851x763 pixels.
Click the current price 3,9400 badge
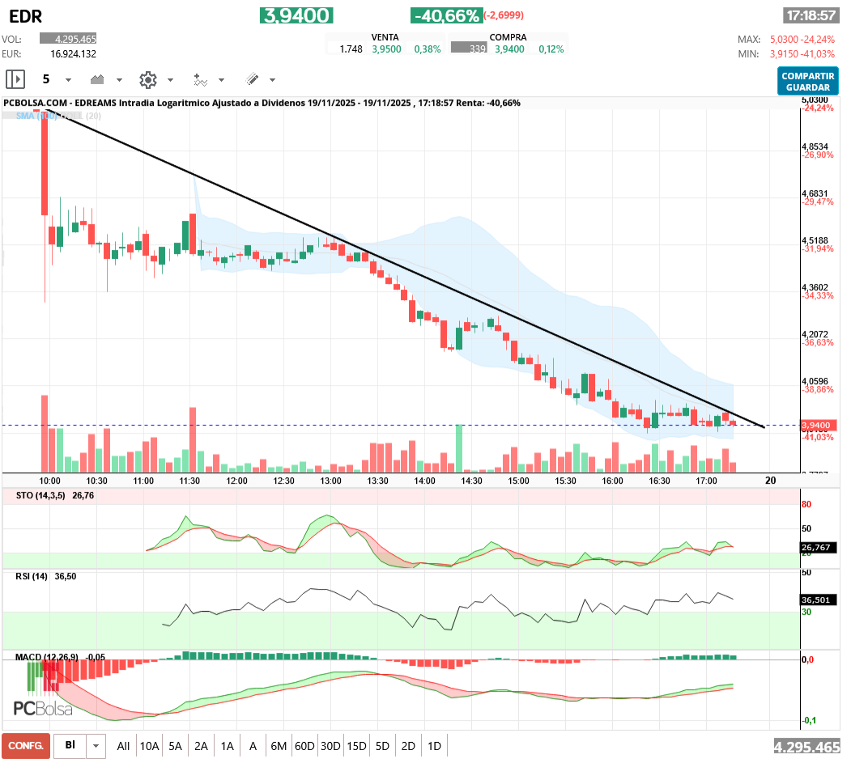coord(296,15)
